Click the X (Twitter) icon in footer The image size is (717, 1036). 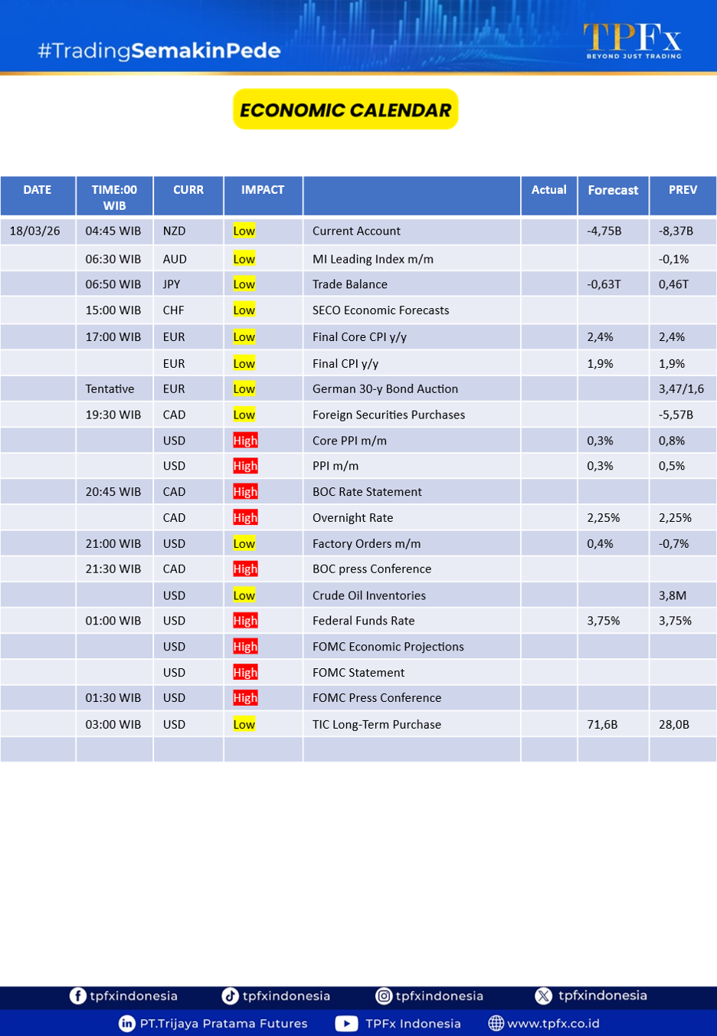544,995
